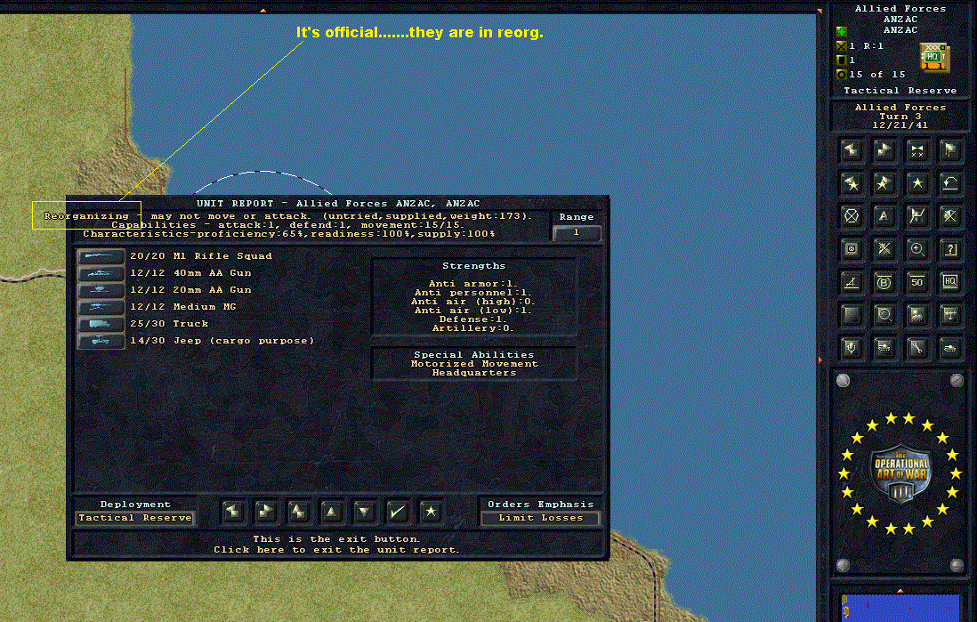Click the right-arrow with star icon
977x622 pixels.
click(884, 183)
